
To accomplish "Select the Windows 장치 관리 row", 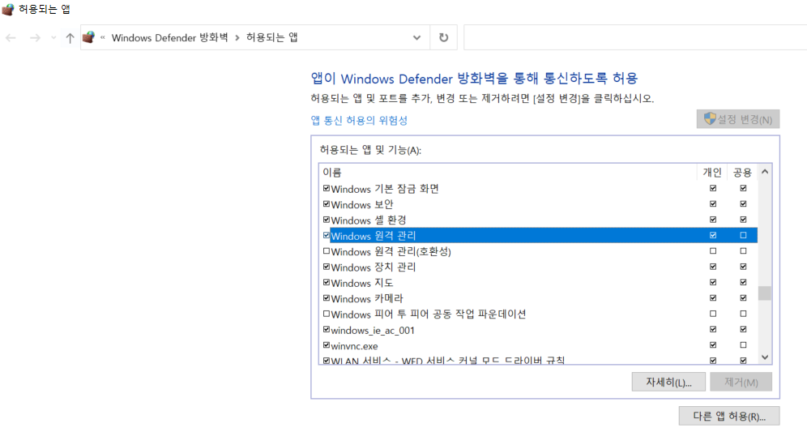I will pos(538,267).
